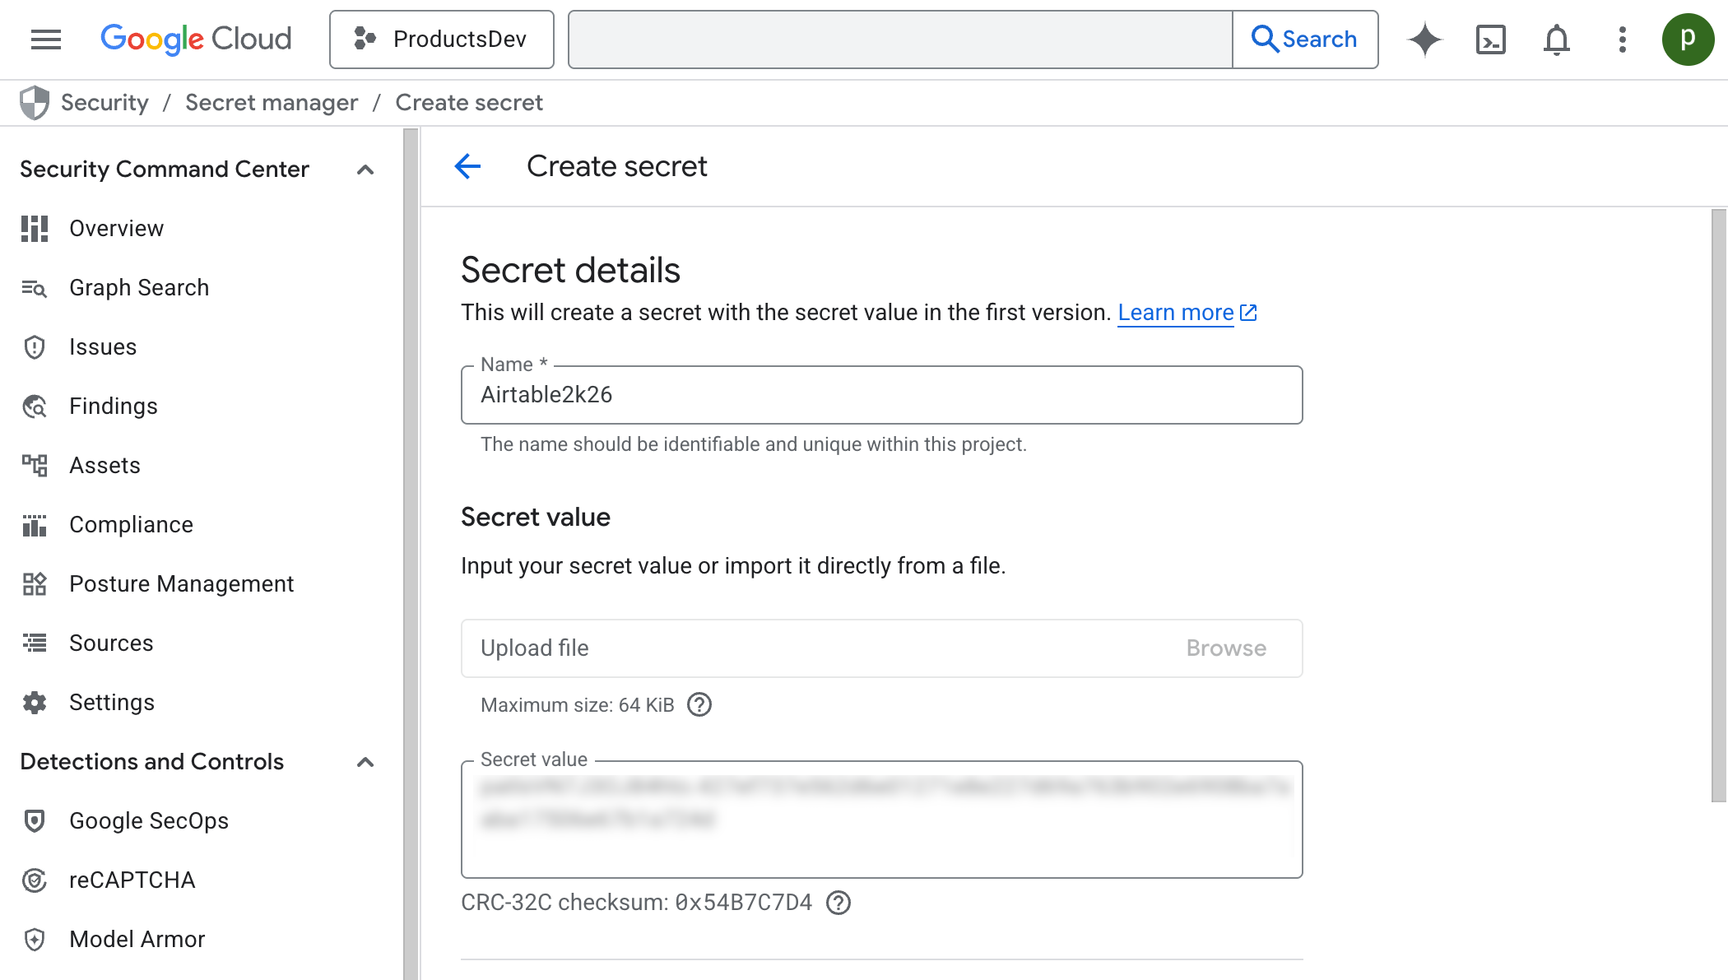This screenshot has height=980, width=1728.
Task: Click the Gemini sparkle assistant icon
Action: 1425,39
